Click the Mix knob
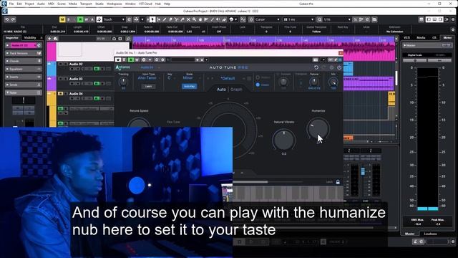The width and height of the screenshot is (458, 258). point(333,82)
